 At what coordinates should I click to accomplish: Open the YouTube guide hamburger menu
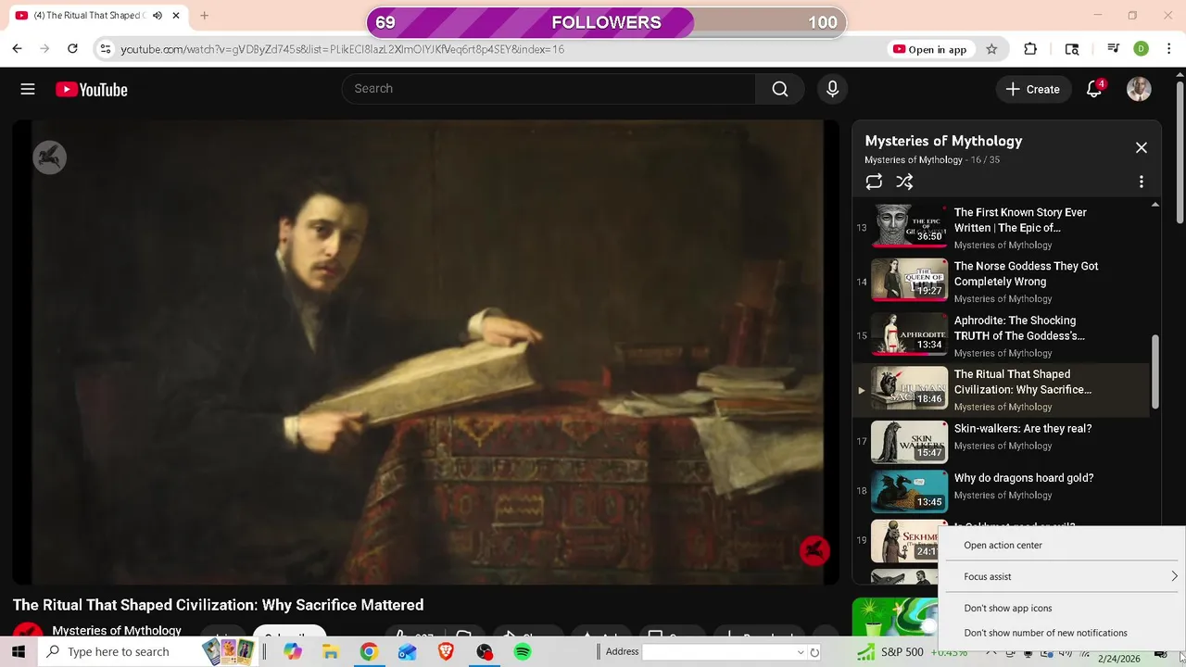tap(28, 89)
